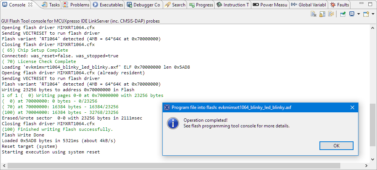Toggle Word Wrap in console toolbar
This screenshot has height=170, width=377.
pyautogui.click(x=331, y=14)
